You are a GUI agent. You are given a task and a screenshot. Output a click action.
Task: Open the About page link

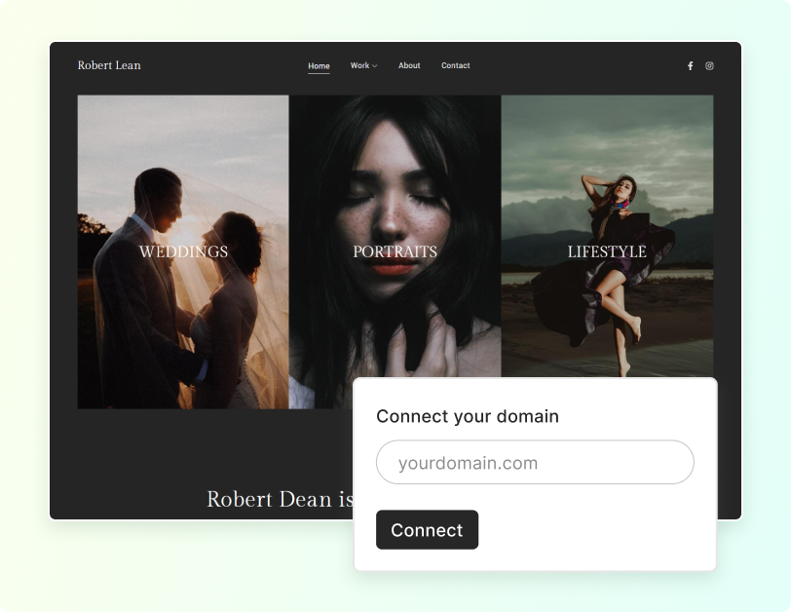click(x=409, y=66)
